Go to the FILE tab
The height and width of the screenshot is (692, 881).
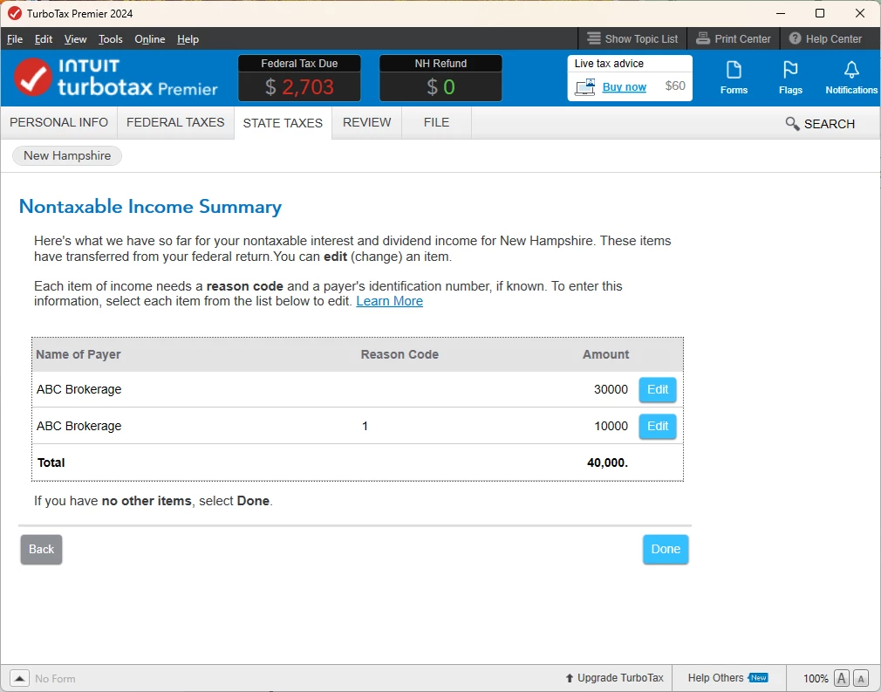(436, 122)
